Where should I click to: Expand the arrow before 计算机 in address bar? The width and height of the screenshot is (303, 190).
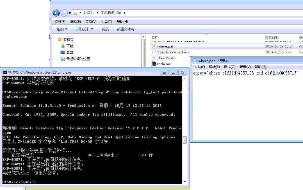pos(80,13)
